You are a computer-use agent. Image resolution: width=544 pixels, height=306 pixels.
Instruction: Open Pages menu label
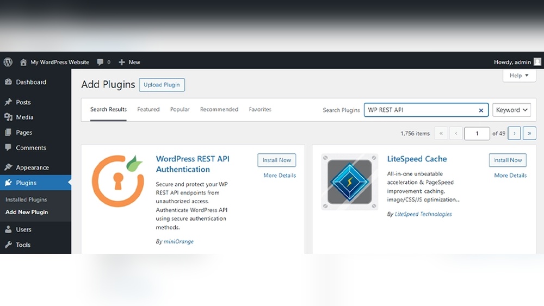[24, 133]
